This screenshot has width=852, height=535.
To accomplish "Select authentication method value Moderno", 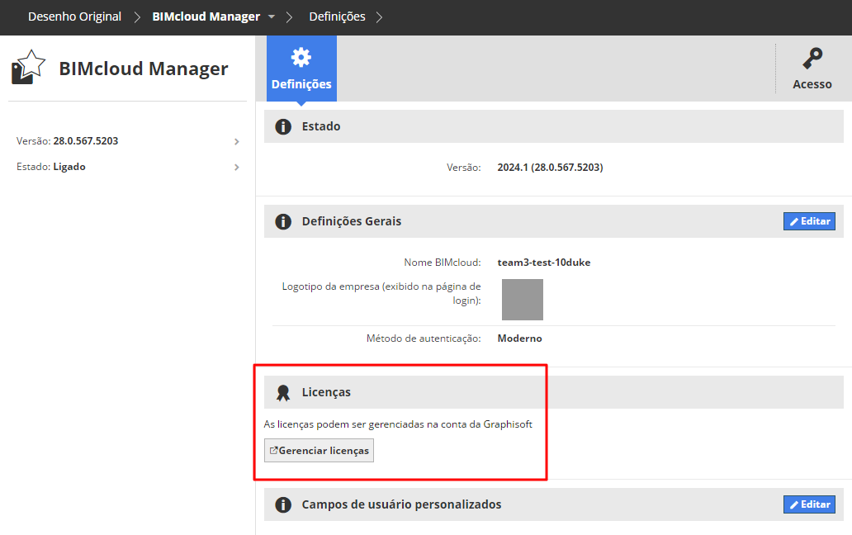I will coord(519,339).
